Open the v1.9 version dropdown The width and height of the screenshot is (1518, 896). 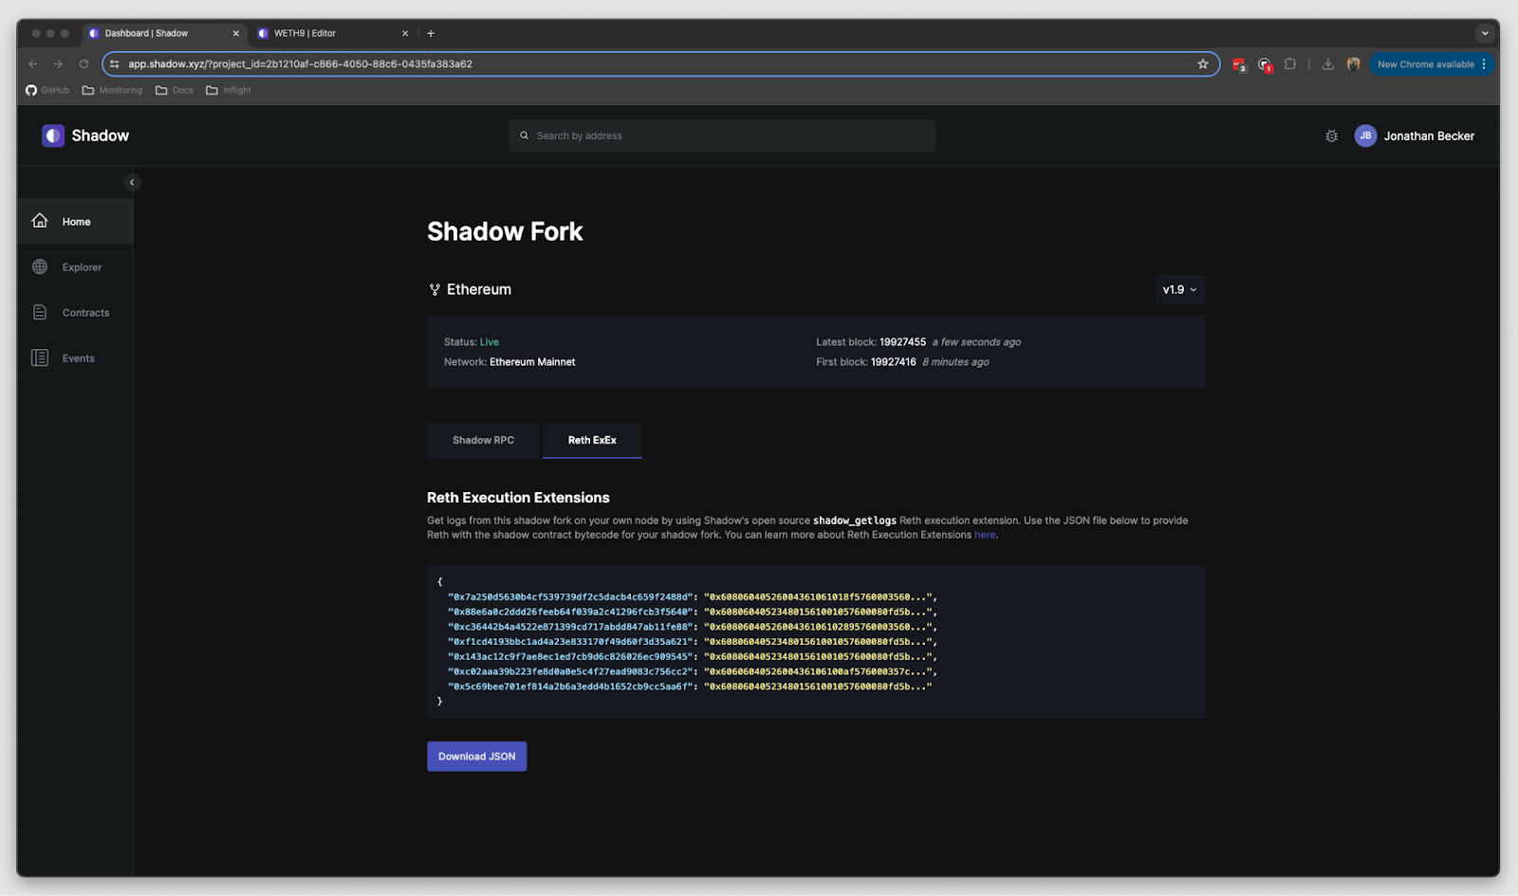point(1180,289)
